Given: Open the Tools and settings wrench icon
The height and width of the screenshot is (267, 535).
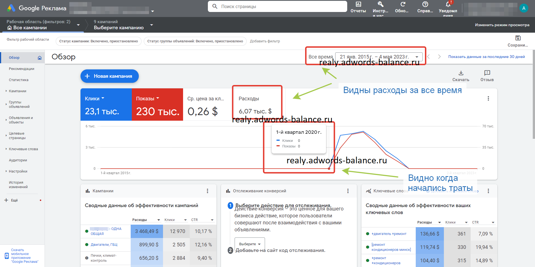Looking at the screenshot, I should coord(380,5).
